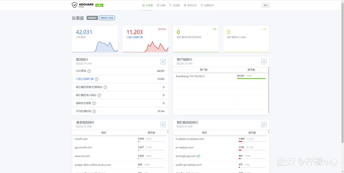Open the query log tab
Viewport: 344px width, 173px height.
(x=190, y=5)
